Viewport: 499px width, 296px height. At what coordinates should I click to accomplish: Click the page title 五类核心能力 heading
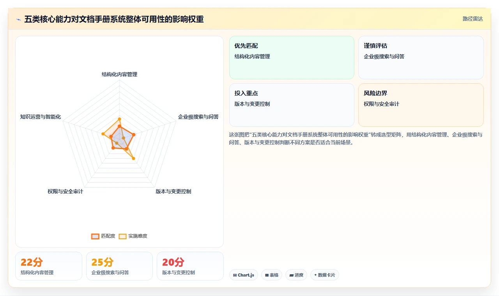(114, 19)
